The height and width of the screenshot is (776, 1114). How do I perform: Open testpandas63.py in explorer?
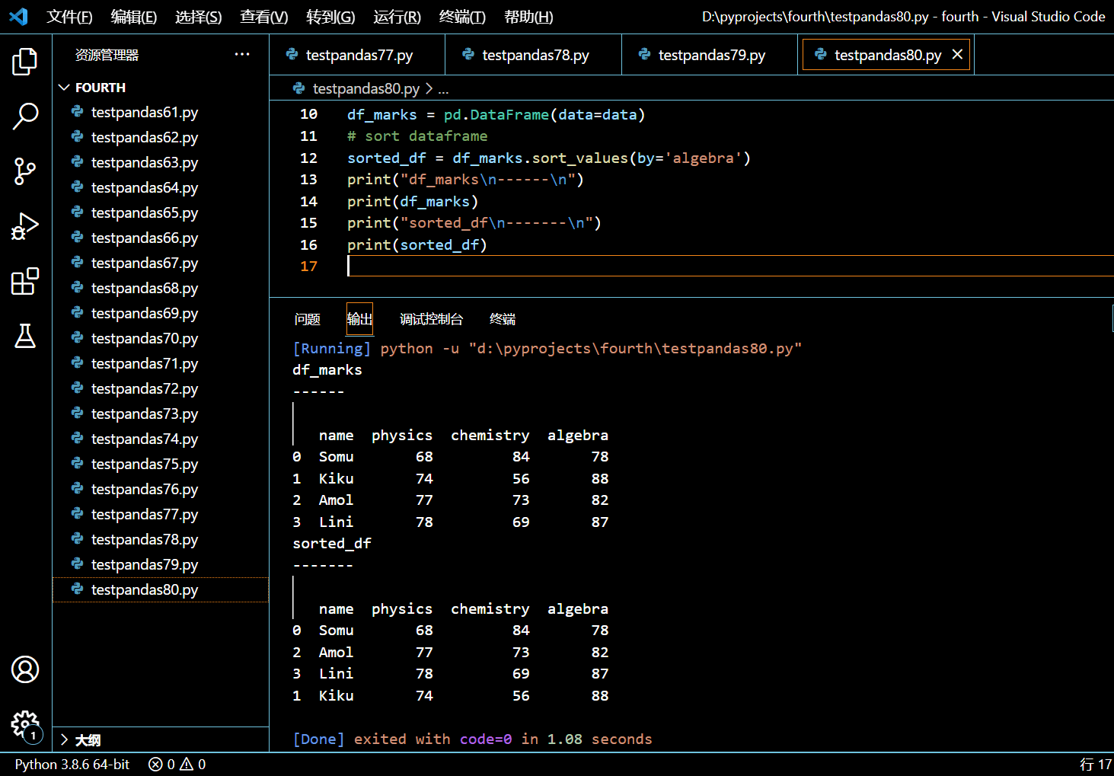click(x=160, y=163)
